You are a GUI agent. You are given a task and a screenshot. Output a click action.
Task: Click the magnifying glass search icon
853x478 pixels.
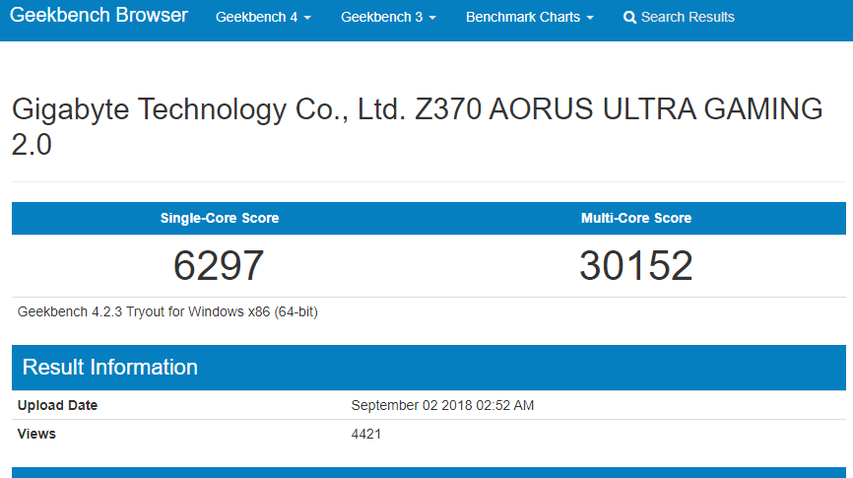point(629,18)
